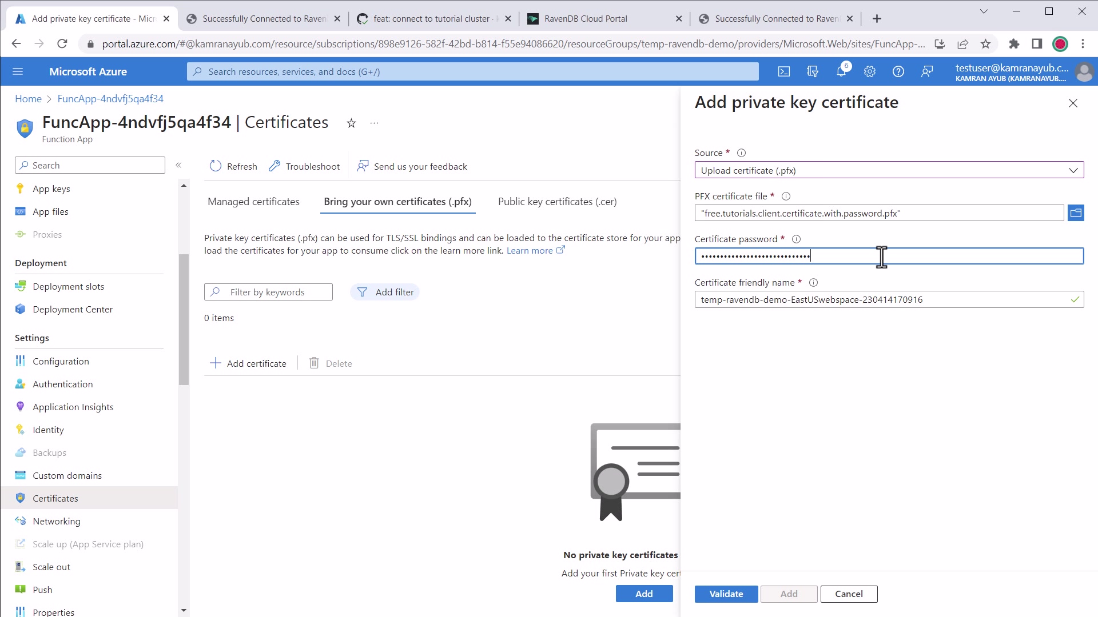Switch to the RavenDB Cloud Portal browser tab

coord(604,19)
